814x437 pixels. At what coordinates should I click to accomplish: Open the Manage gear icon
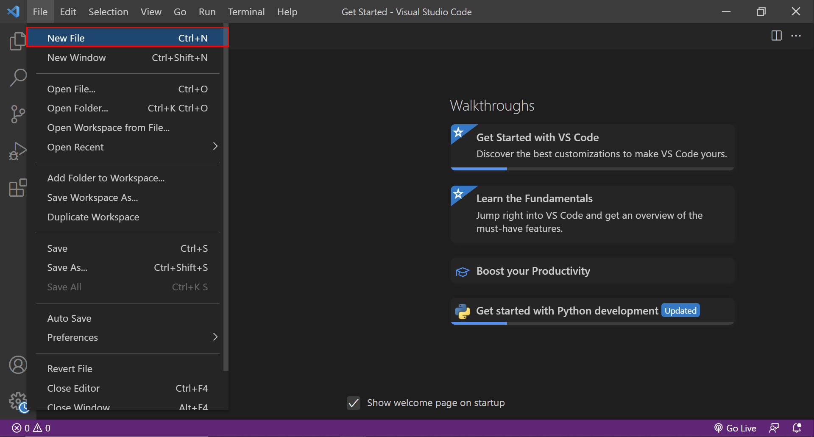pyautogui.click(x=17, y=401)
